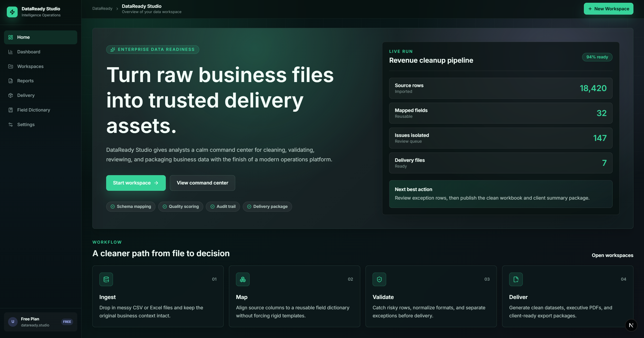
Task: Click the FREE plan badge
Action: click(x=67, y=322)
